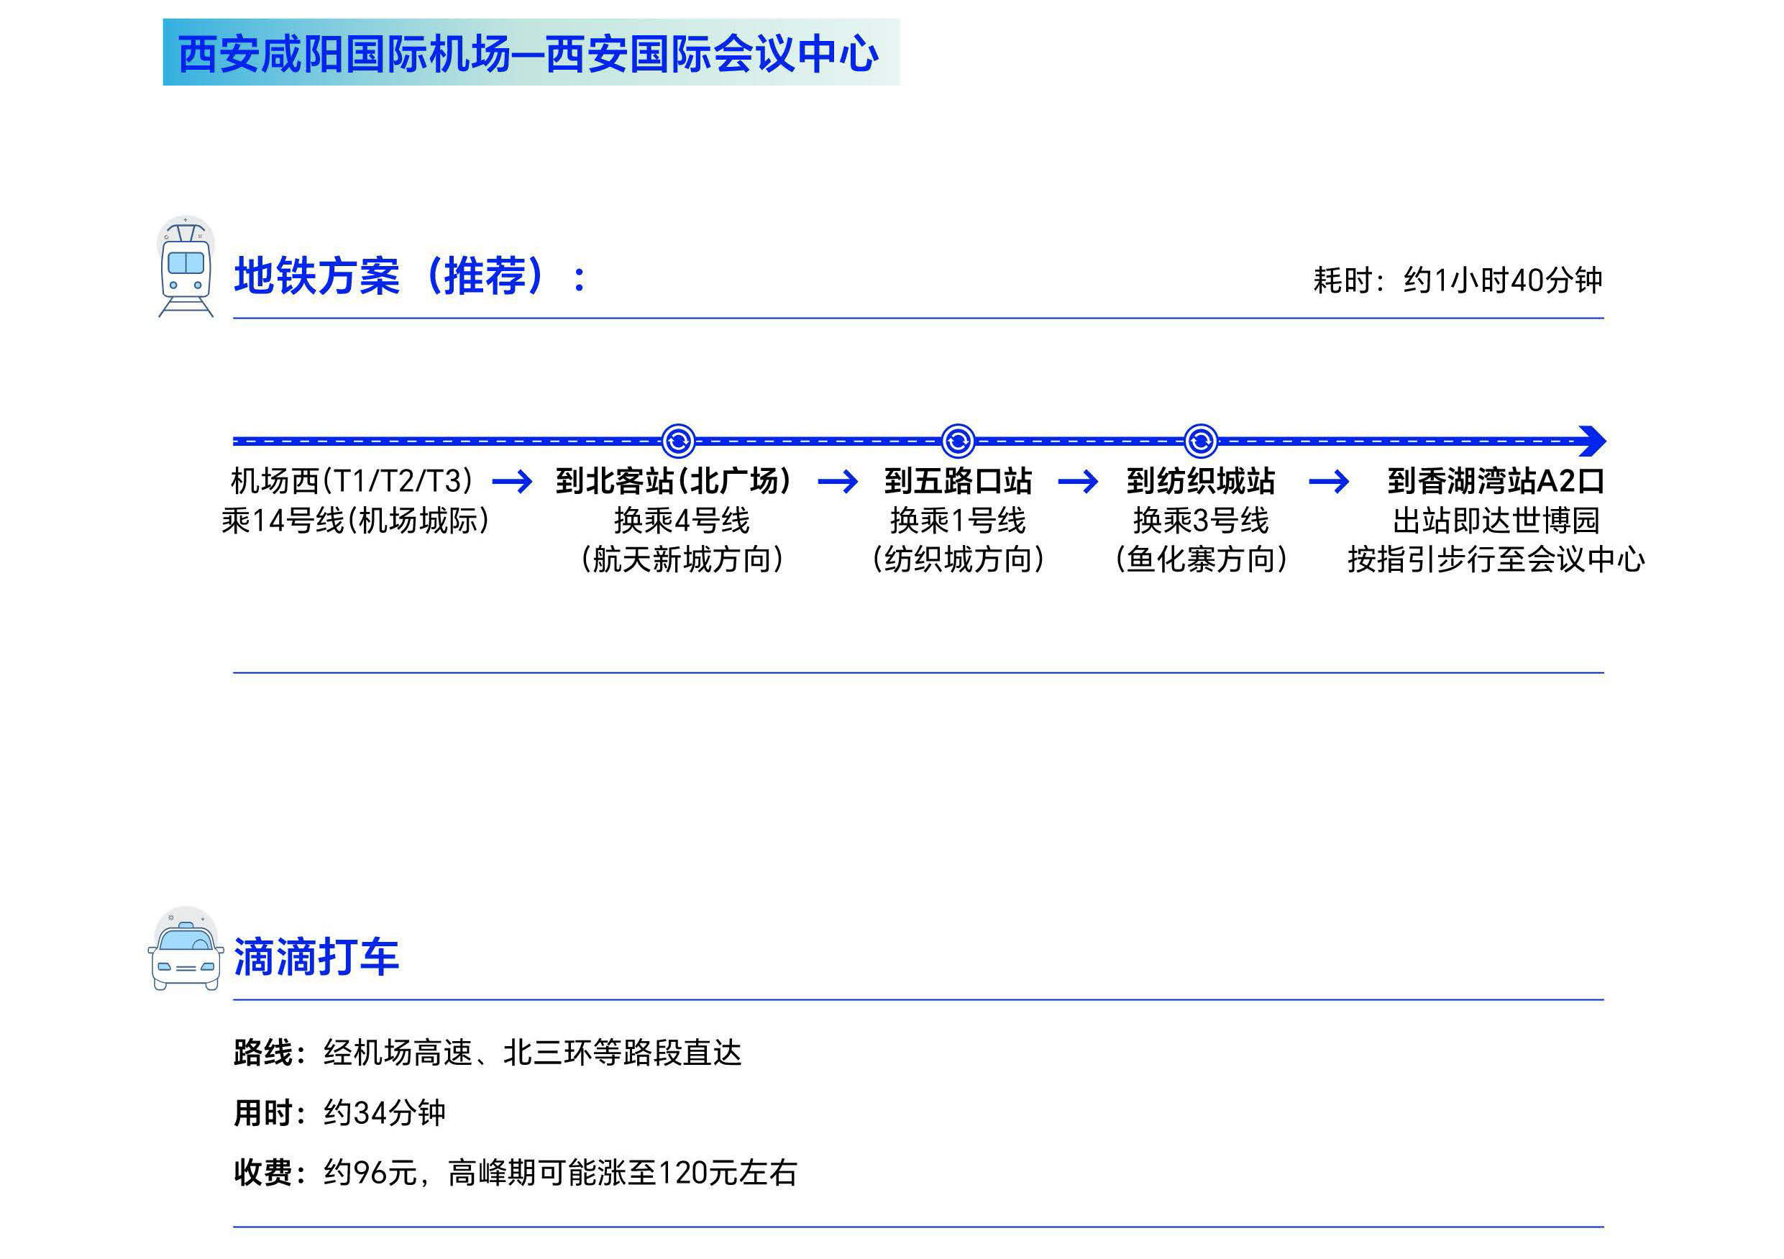Click the arrow before 到香湖湾站A2口
This screenshot has height=1259, width=1784.
(1329, 482)
